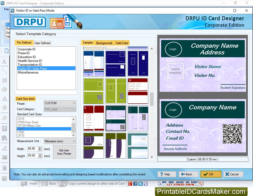253x196 pixels.
Task: Open the 'We are good or bad' feedback banner
Action: pyautogui.click(x=181, y=183)
